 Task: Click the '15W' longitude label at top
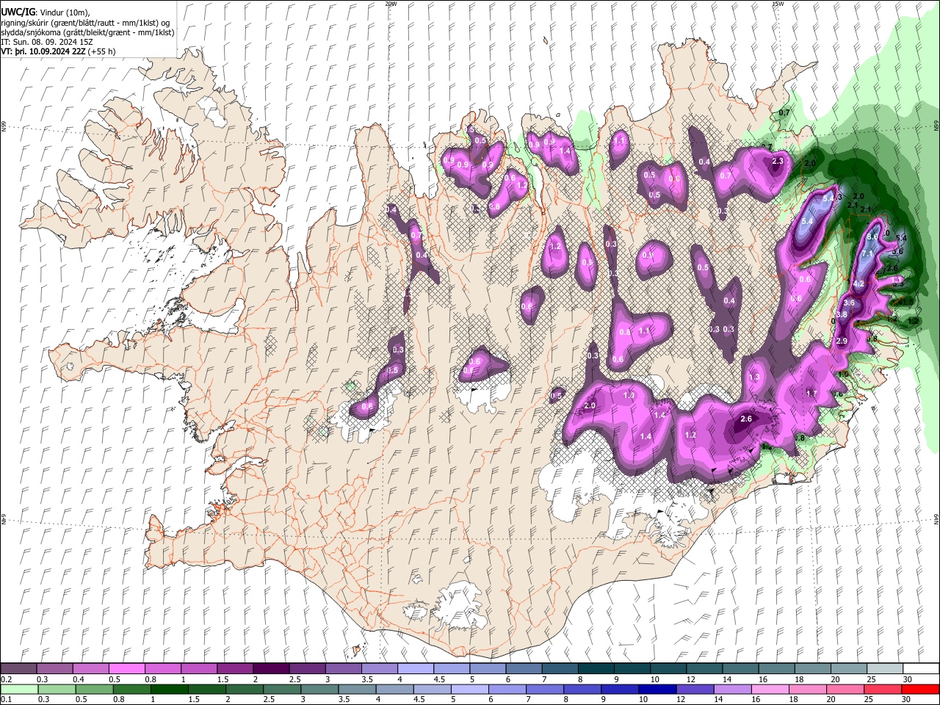(778, 4)
